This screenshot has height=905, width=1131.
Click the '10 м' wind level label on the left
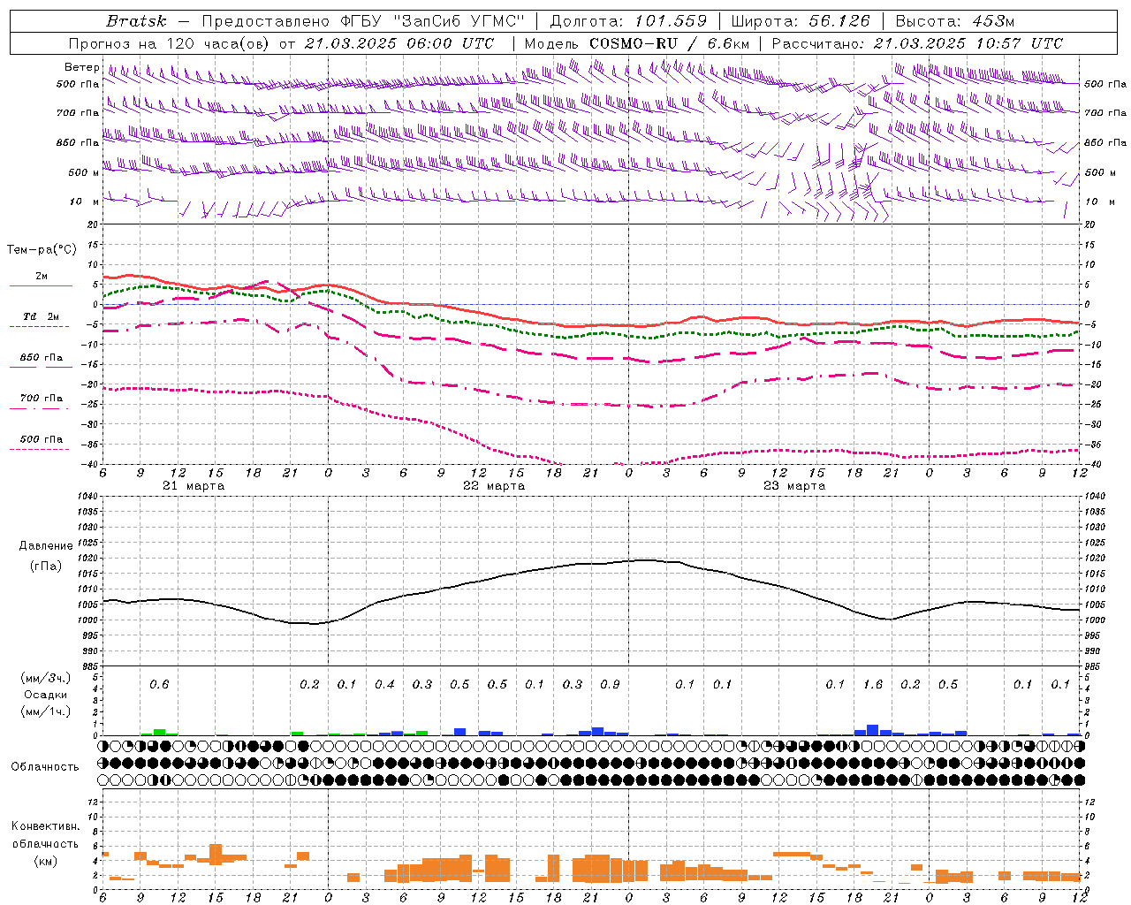tap(85, 202)
